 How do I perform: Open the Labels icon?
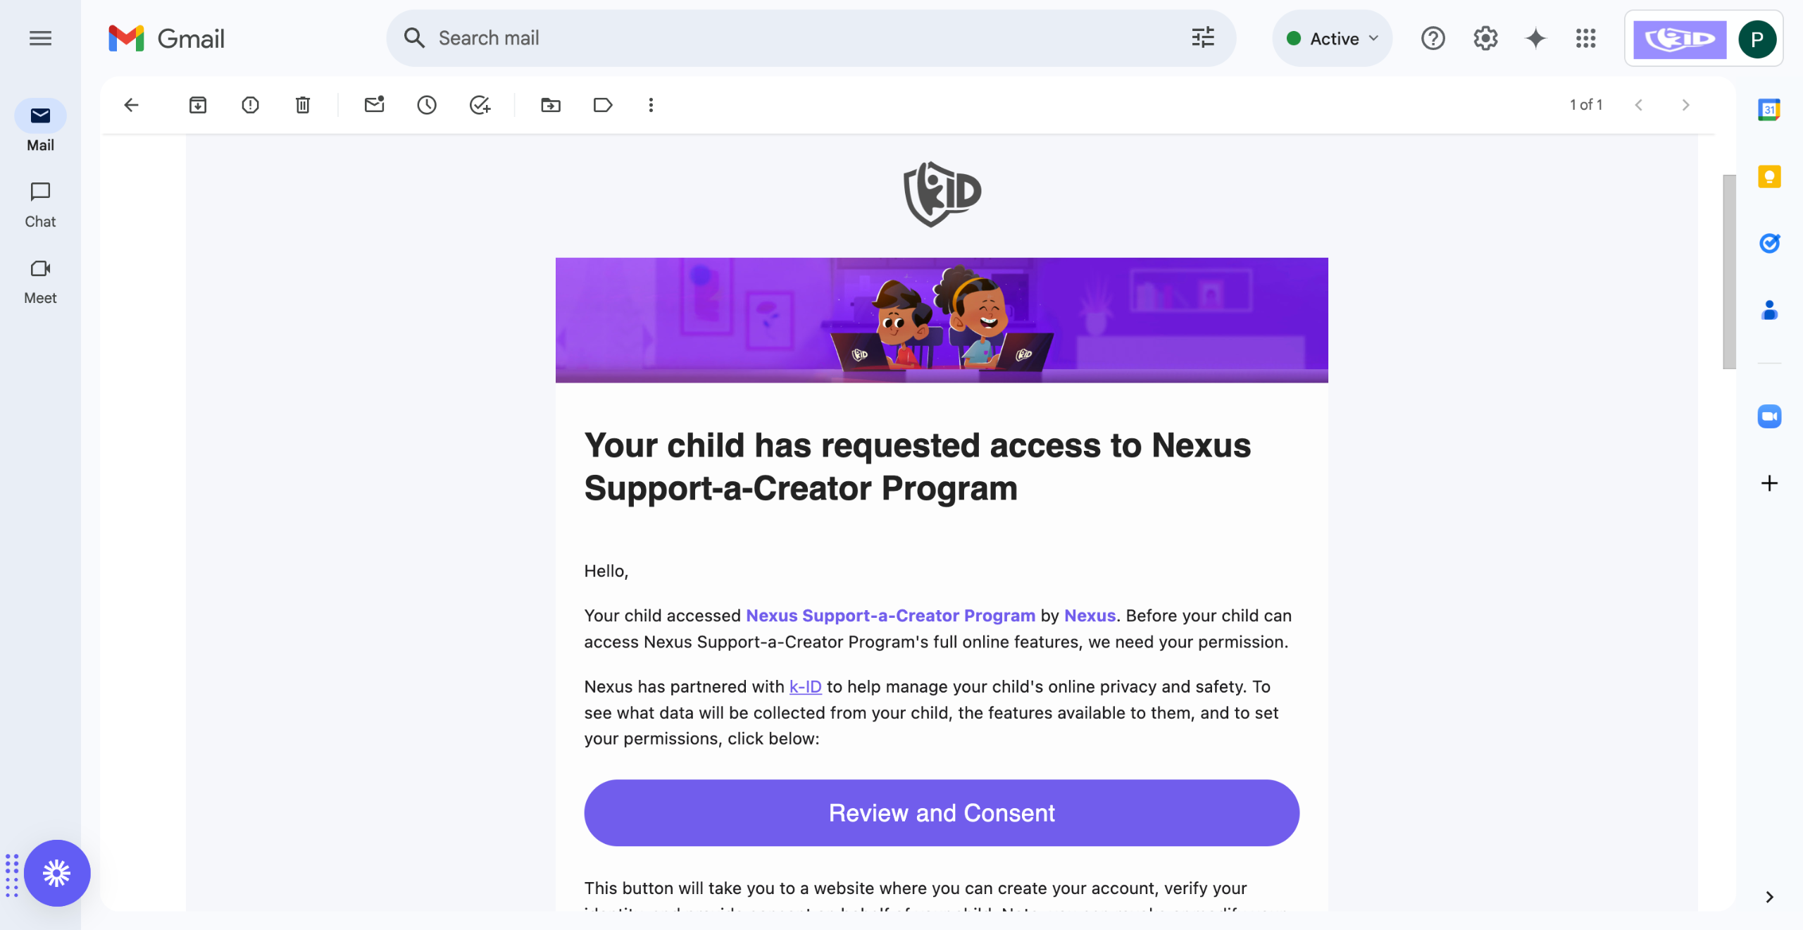click(603, 105)
